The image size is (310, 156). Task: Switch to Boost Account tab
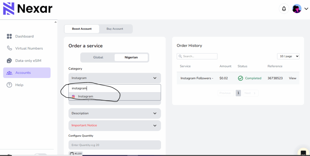point(82,29)
